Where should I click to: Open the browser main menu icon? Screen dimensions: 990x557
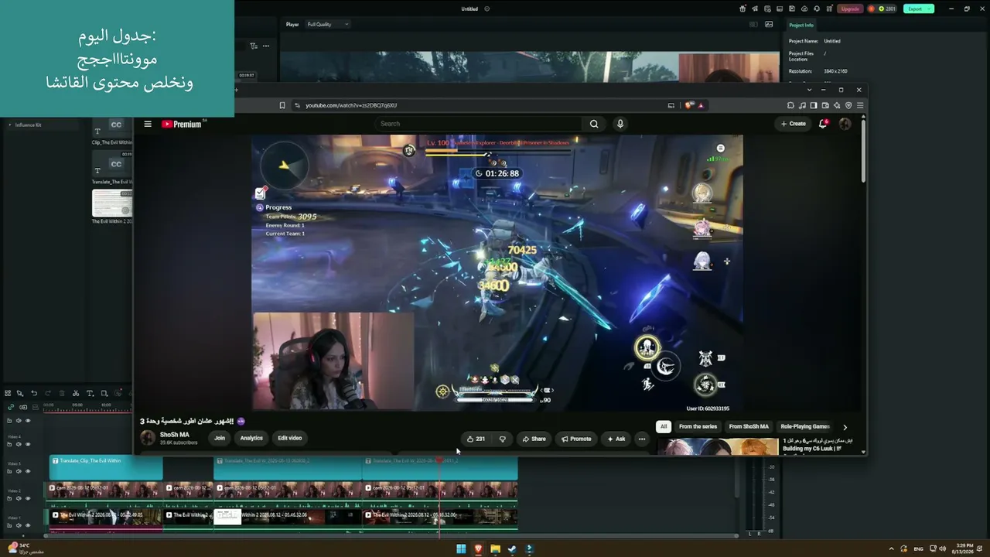[860, 105]
